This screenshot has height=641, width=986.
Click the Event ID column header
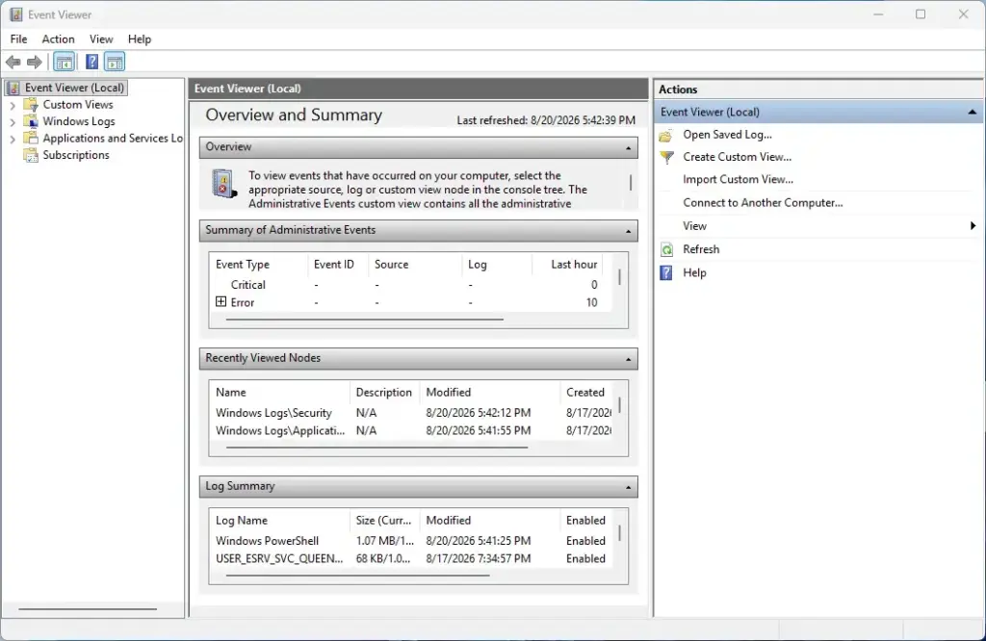(x=337, y=265)
